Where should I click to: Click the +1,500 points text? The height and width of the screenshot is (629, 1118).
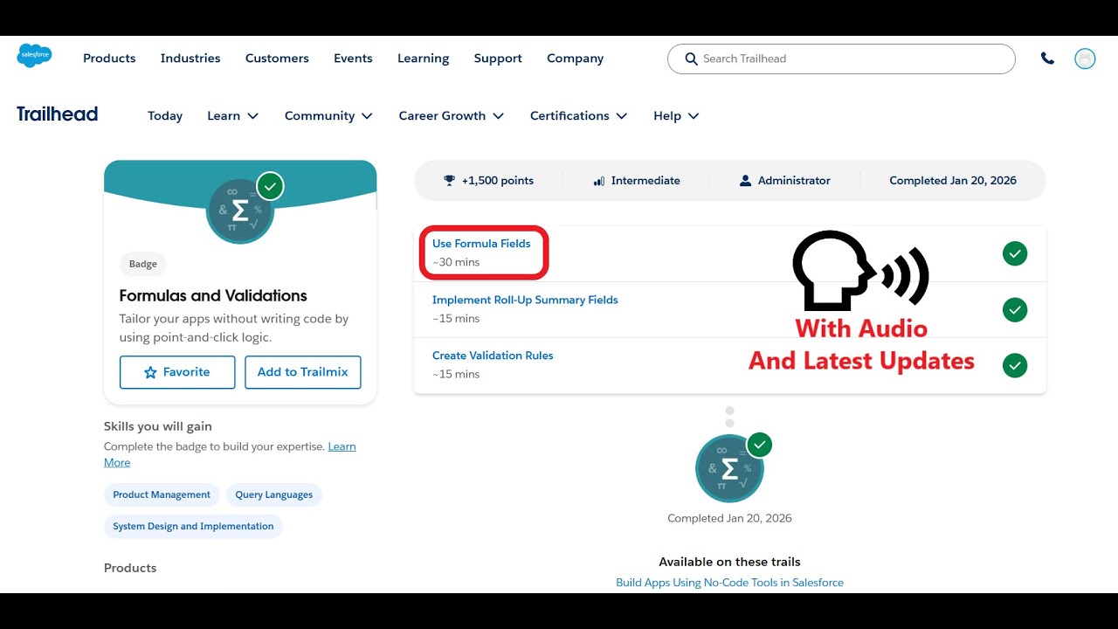click(498, 181)
